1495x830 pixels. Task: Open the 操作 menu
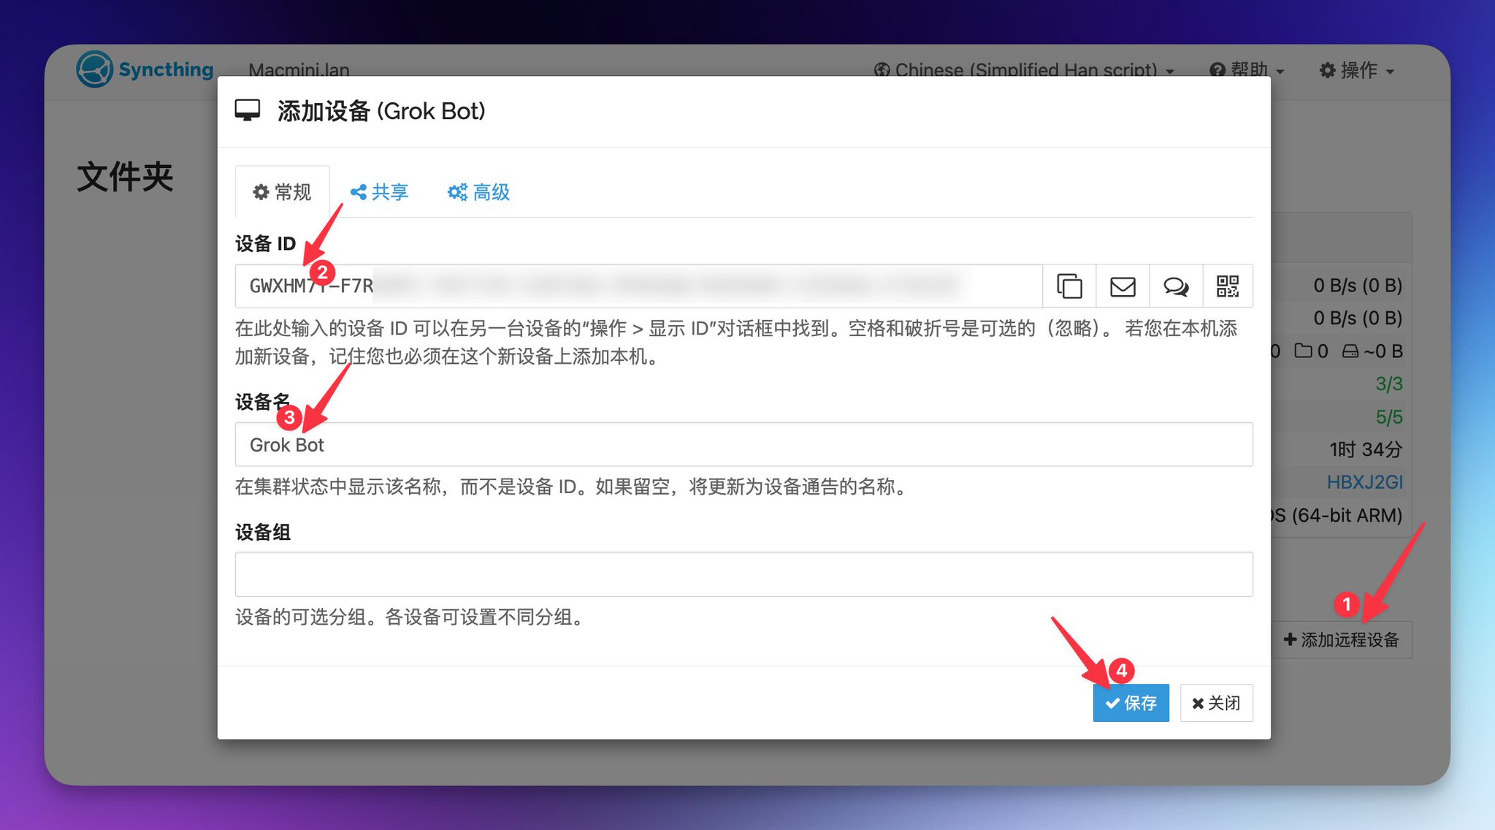point(1357,70)
